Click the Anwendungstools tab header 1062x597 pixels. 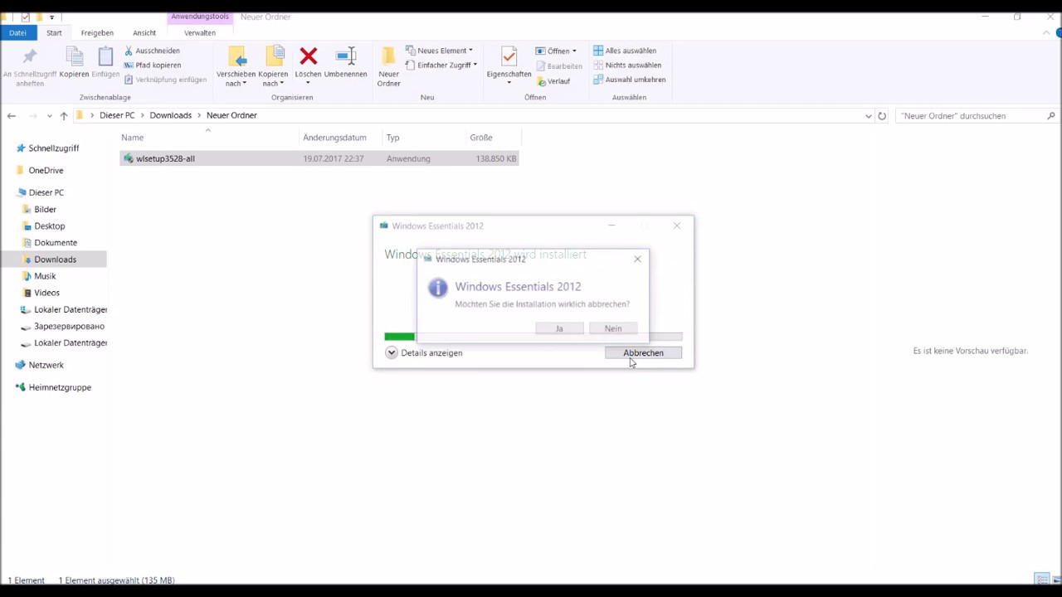coord(200,17)
